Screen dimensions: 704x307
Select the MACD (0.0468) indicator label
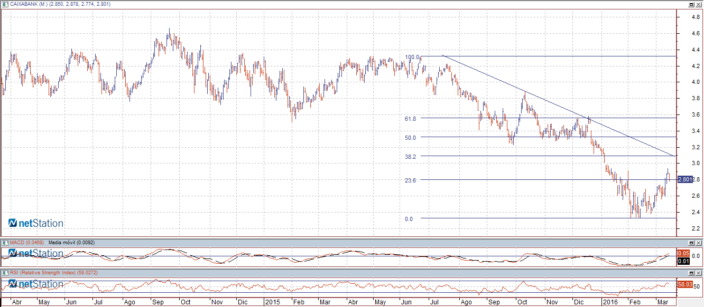(26, 243)
